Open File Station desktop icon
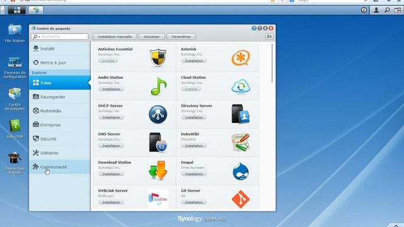This screenshot has height=227, width=404. (15, 33)
